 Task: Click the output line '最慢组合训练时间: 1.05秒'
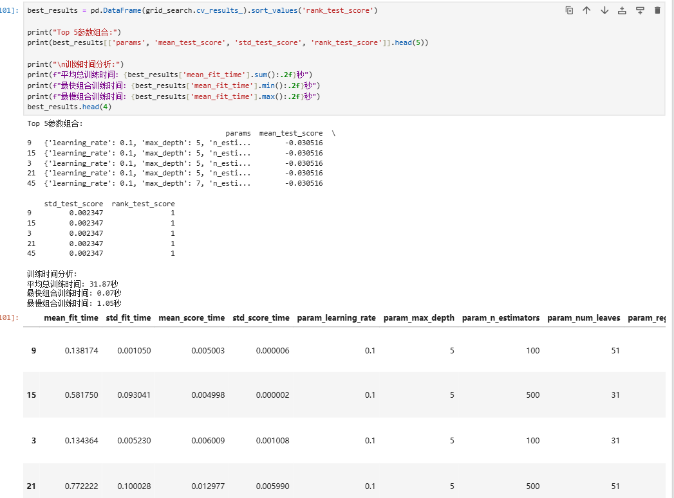[74, 303]
